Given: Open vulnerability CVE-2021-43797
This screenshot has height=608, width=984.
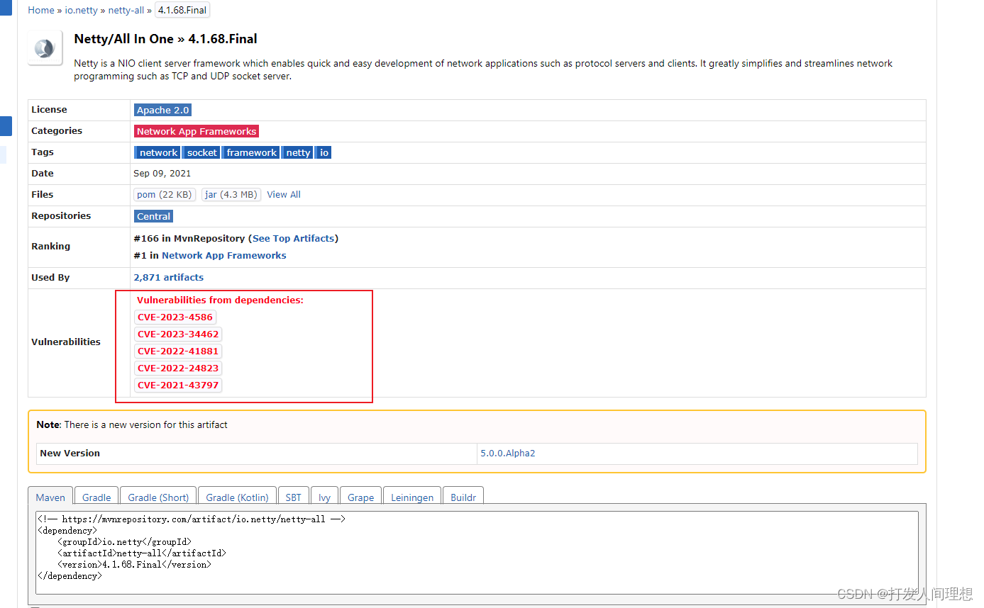Looking at the screenshot, I should pos(179,385).
